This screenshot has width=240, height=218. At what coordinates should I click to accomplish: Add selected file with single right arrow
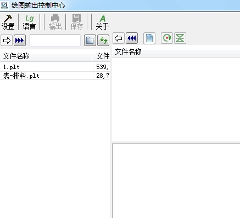[x=7, y=40]
